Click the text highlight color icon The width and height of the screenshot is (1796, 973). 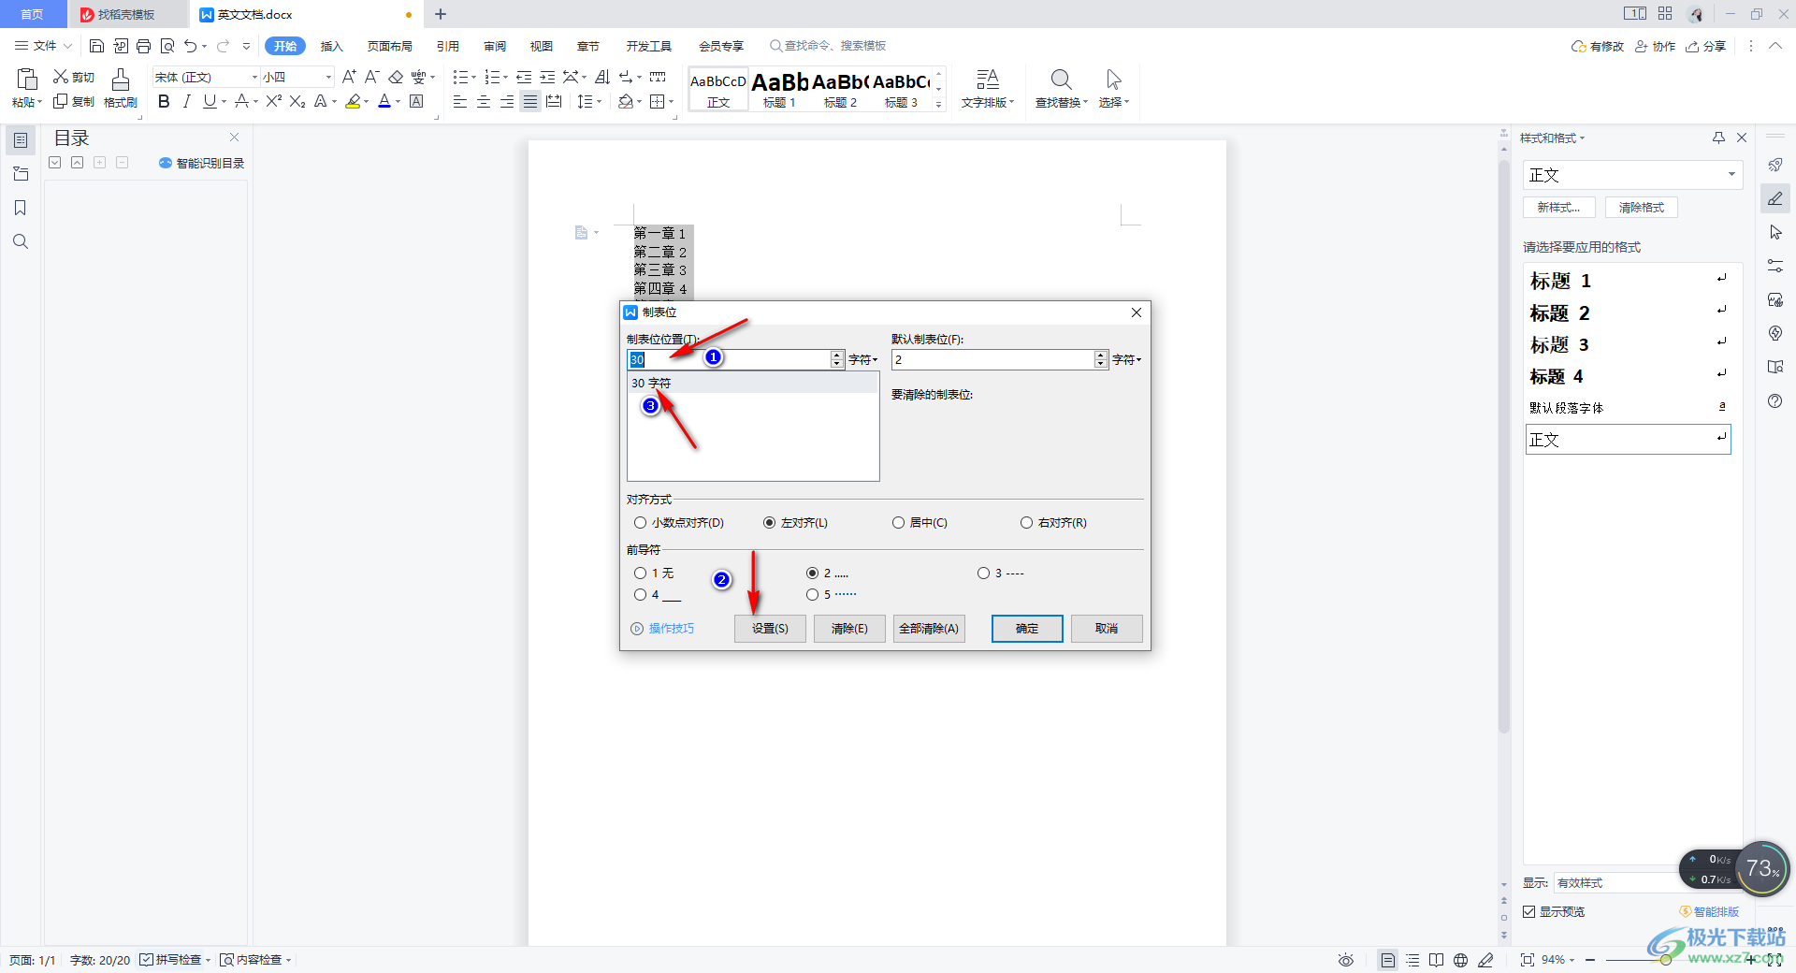click(353, 101)
